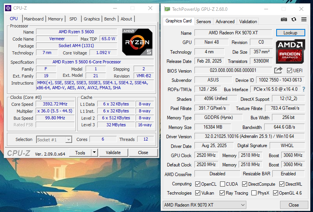Screen dimensions: 313x212
Task: Click the BIOS export share icon
Action: coord(278,70)
